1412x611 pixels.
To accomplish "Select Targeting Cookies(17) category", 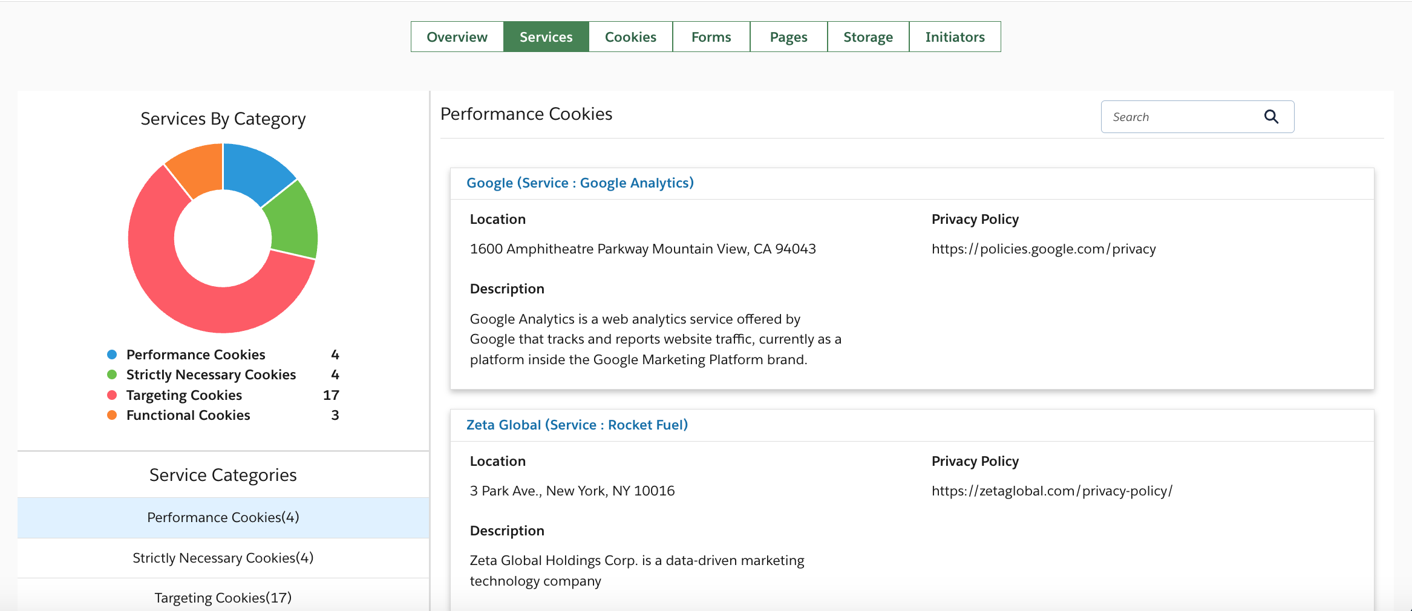I will click(x=223, y=598).
